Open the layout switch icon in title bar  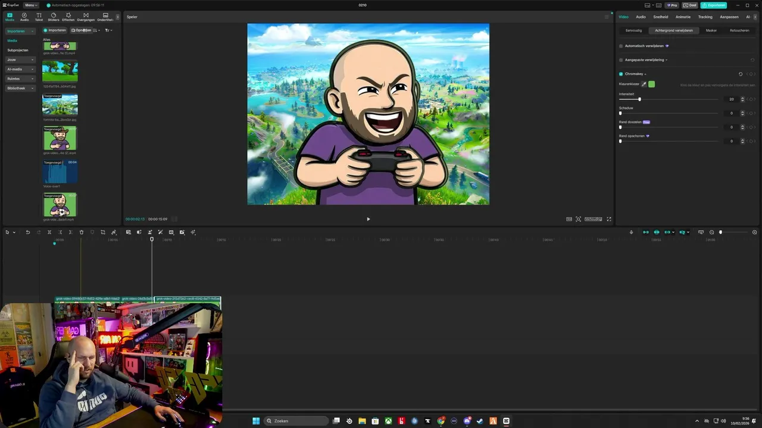648,5
